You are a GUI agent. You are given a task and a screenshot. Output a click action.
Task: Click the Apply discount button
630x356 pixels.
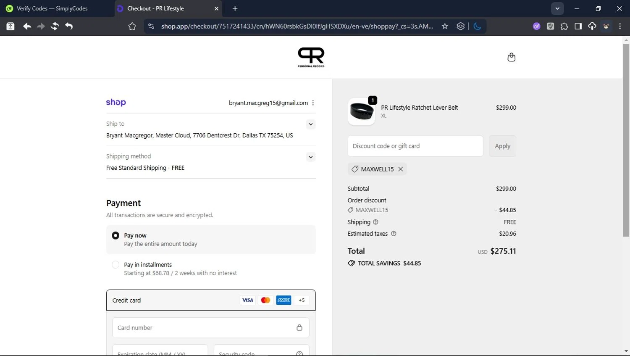[x=502, y=146]
